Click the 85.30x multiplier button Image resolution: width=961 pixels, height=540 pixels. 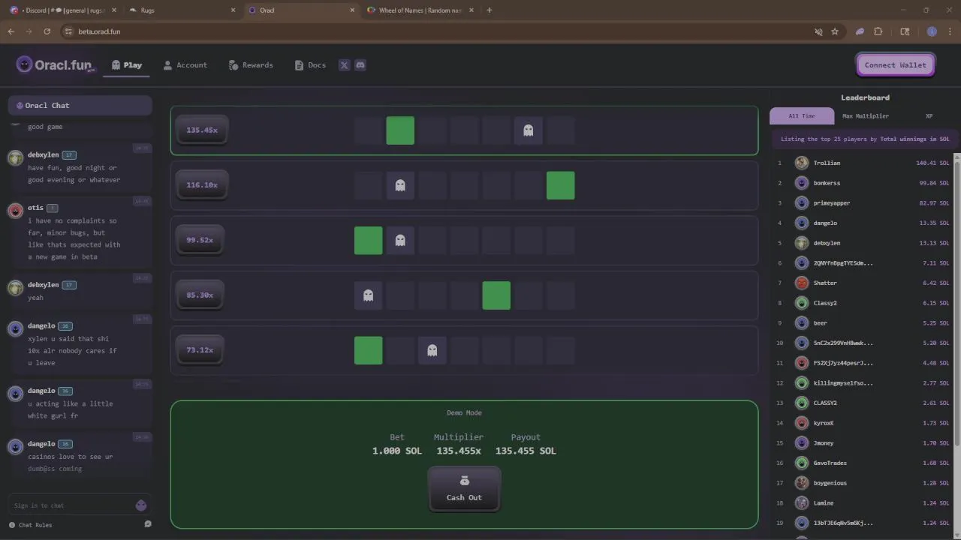[x=200, y=295]
